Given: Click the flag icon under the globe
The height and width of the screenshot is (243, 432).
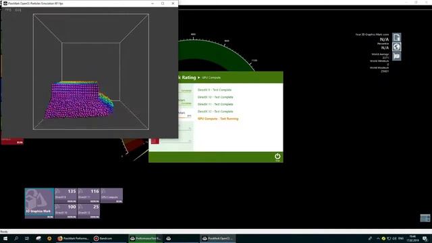Looking at the screenshot, I should [396, 56].
